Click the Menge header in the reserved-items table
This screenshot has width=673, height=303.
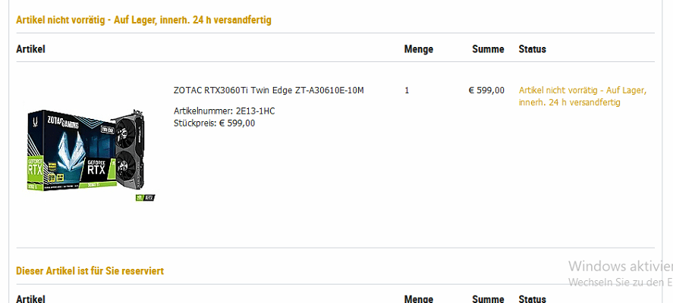click(x=419, y=298)
